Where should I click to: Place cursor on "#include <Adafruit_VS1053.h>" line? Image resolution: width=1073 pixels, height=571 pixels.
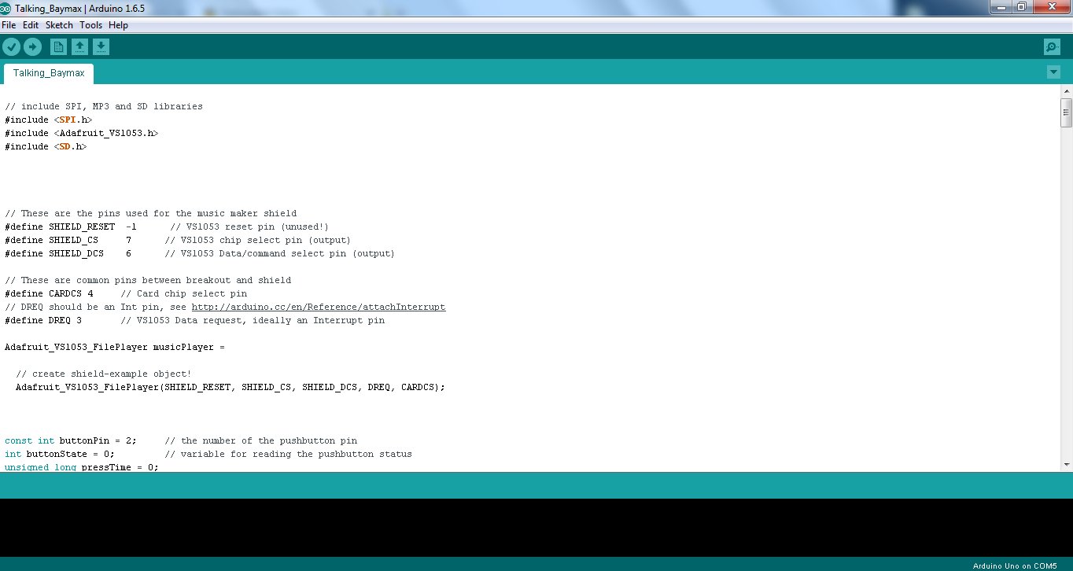pos(82,133)
